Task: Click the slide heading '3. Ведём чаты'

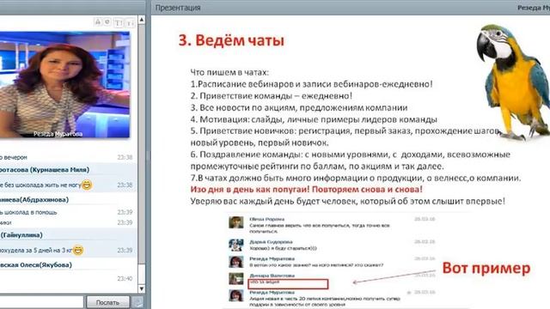Action: tap(231, 40)
